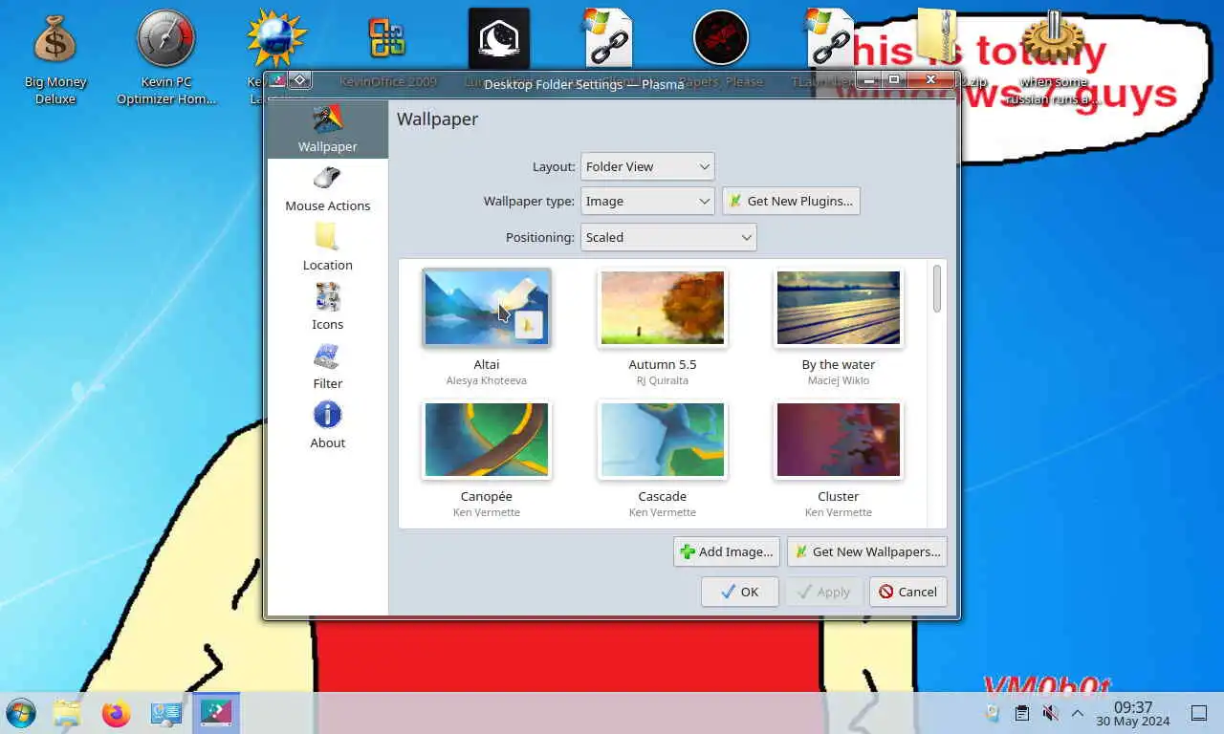Screen dimensions: 1224x734
Task: Open the About section
Action: tap(327, 425)
